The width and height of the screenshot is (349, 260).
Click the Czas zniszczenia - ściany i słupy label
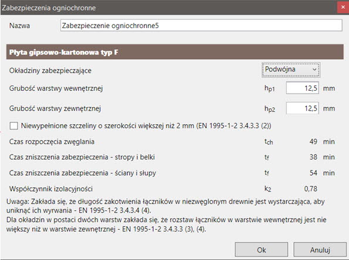tap(83, 173)
